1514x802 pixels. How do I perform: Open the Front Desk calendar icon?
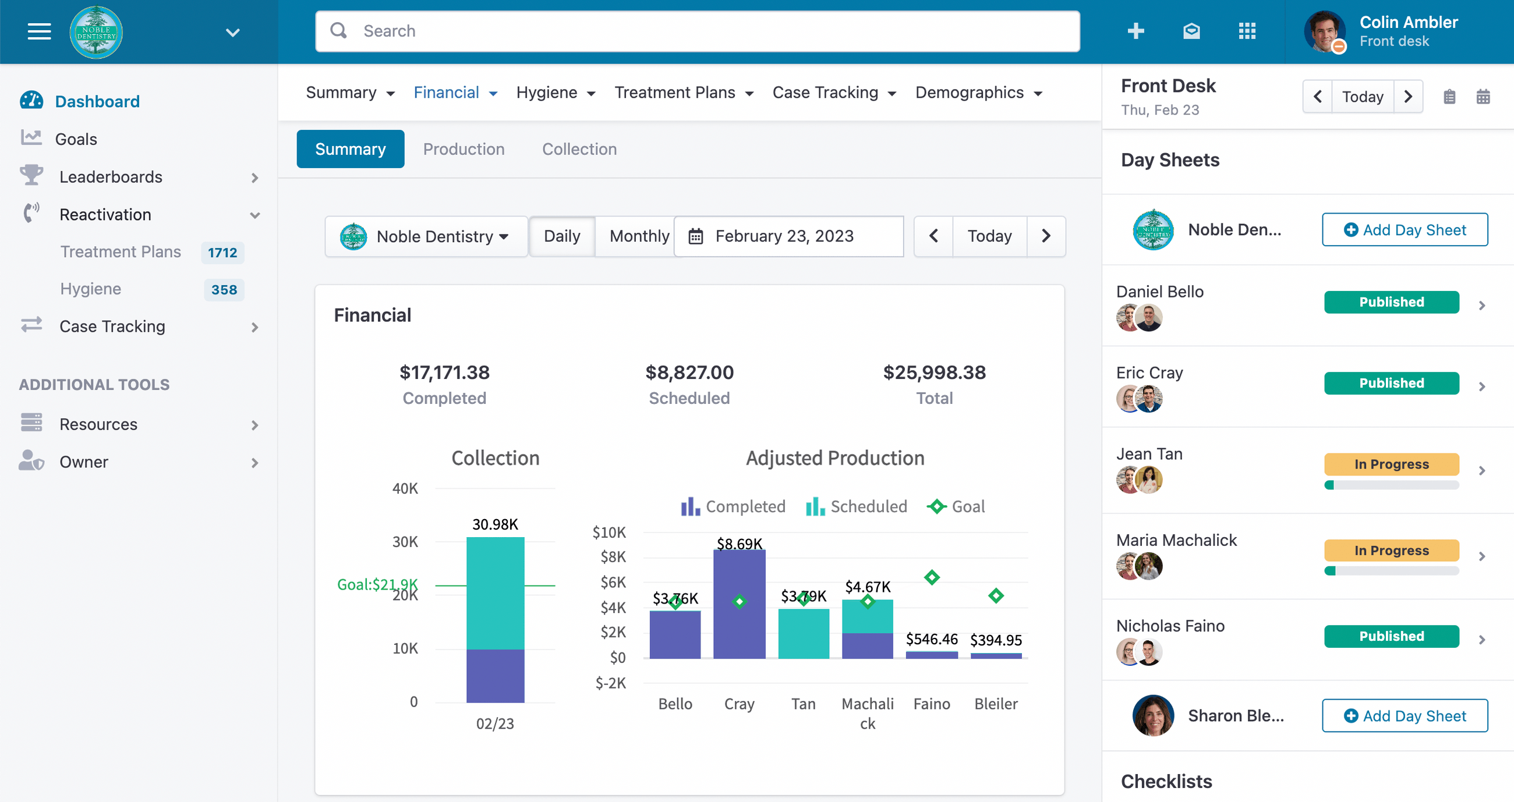coord(1483,97)
